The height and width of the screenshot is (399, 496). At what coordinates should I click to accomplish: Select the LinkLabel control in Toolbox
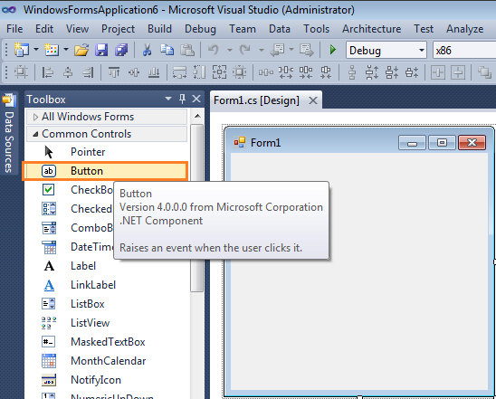[107, 285]
